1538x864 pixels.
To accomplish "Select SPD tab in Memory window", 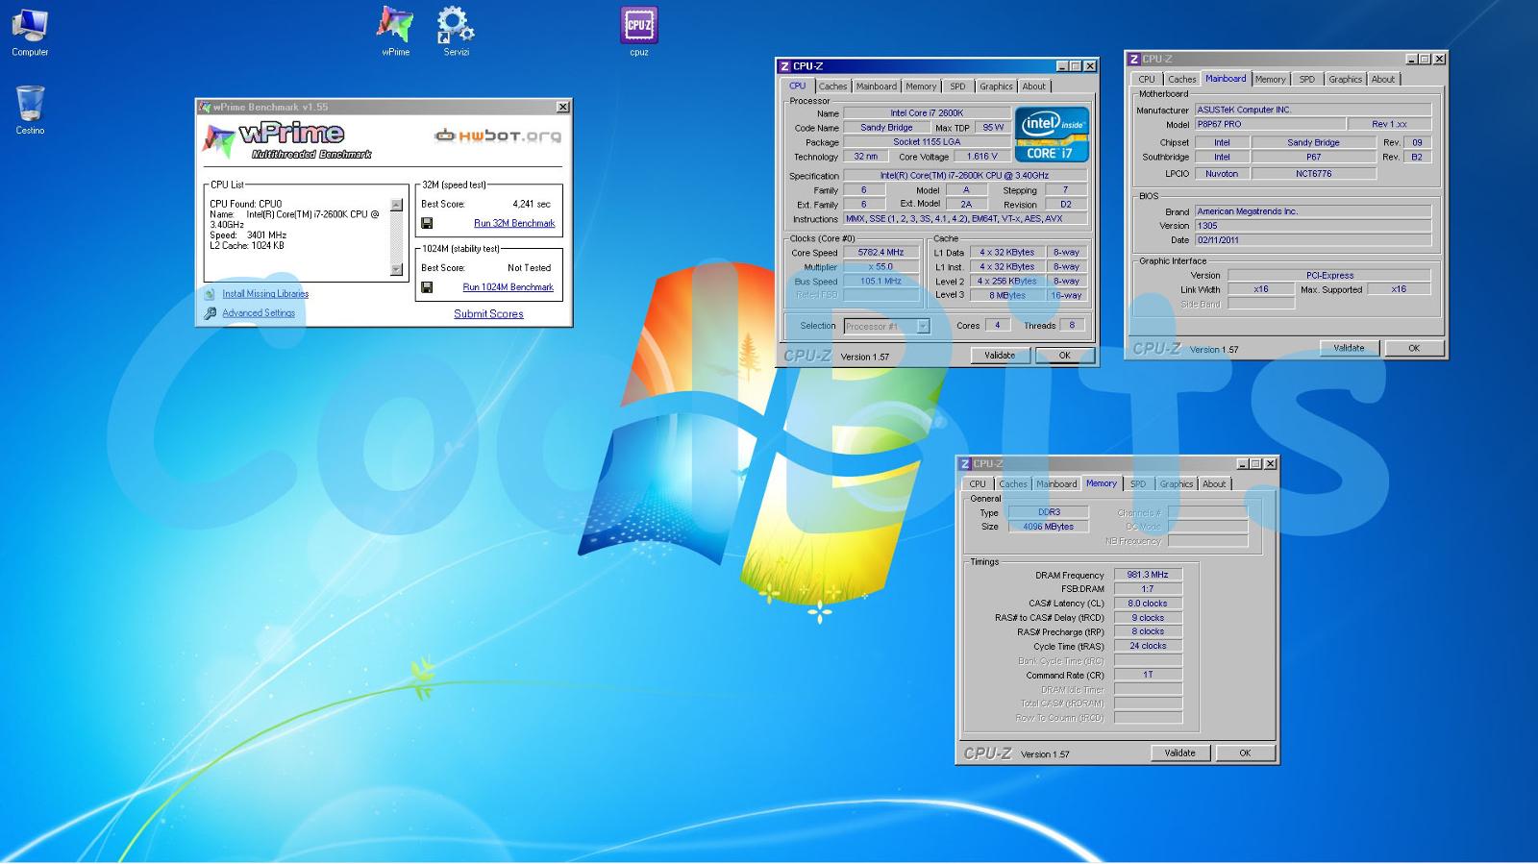I will pos(1138,484).
